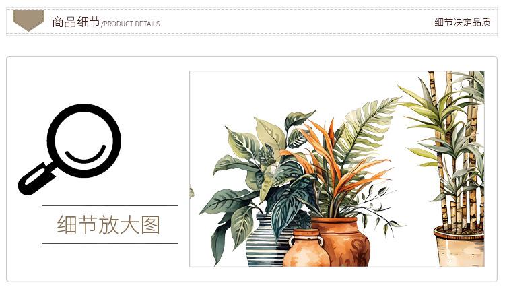Click the brown ribbon tag icon
This screenshot has width=505, height=291.
28,20
